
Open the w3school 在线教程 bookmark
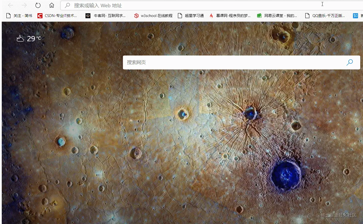coord(153,16)
